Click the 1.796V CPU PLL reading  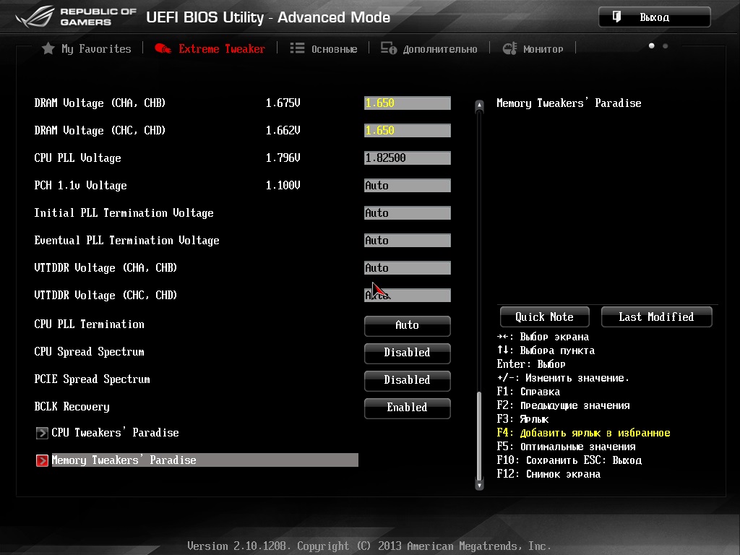[283, 158]
